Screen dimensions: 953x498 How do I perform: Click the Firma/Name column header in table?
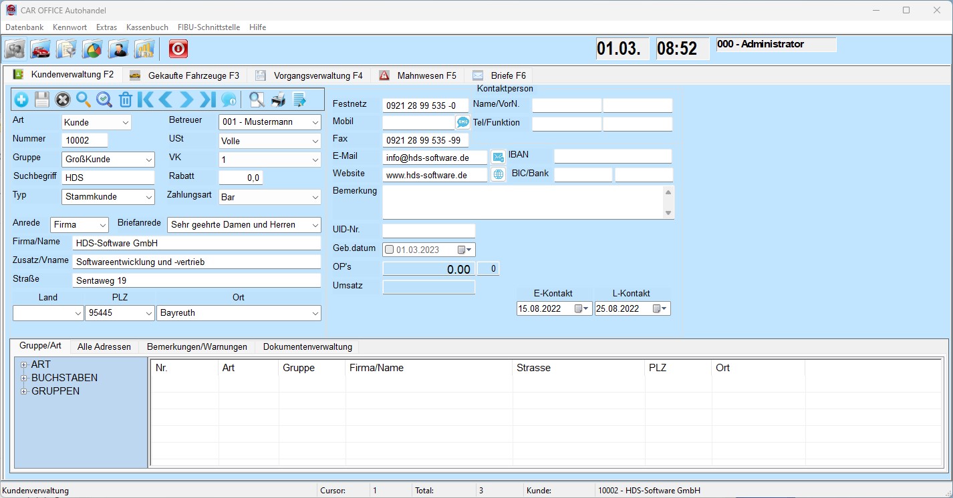click(x=429, y=368)
